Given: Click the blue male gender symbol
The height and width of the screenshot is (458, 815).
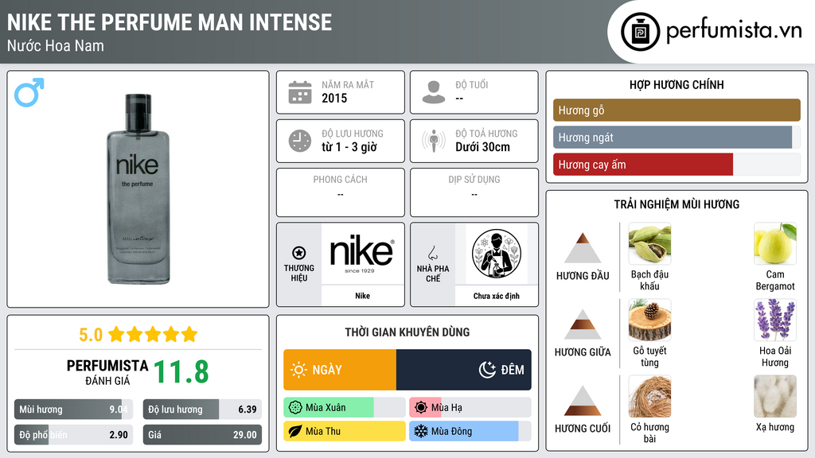Looking at the screenshot, I should [x=29, y=92].
